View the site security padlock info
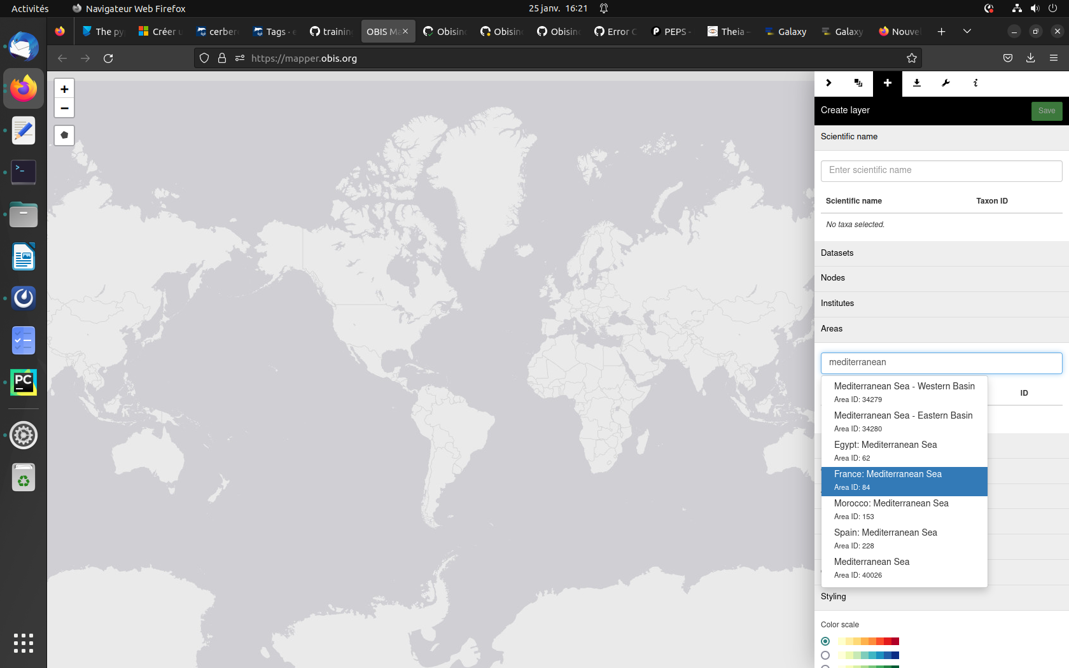The height and width of the screenshot is (668, 1069). tap(222, 59)
